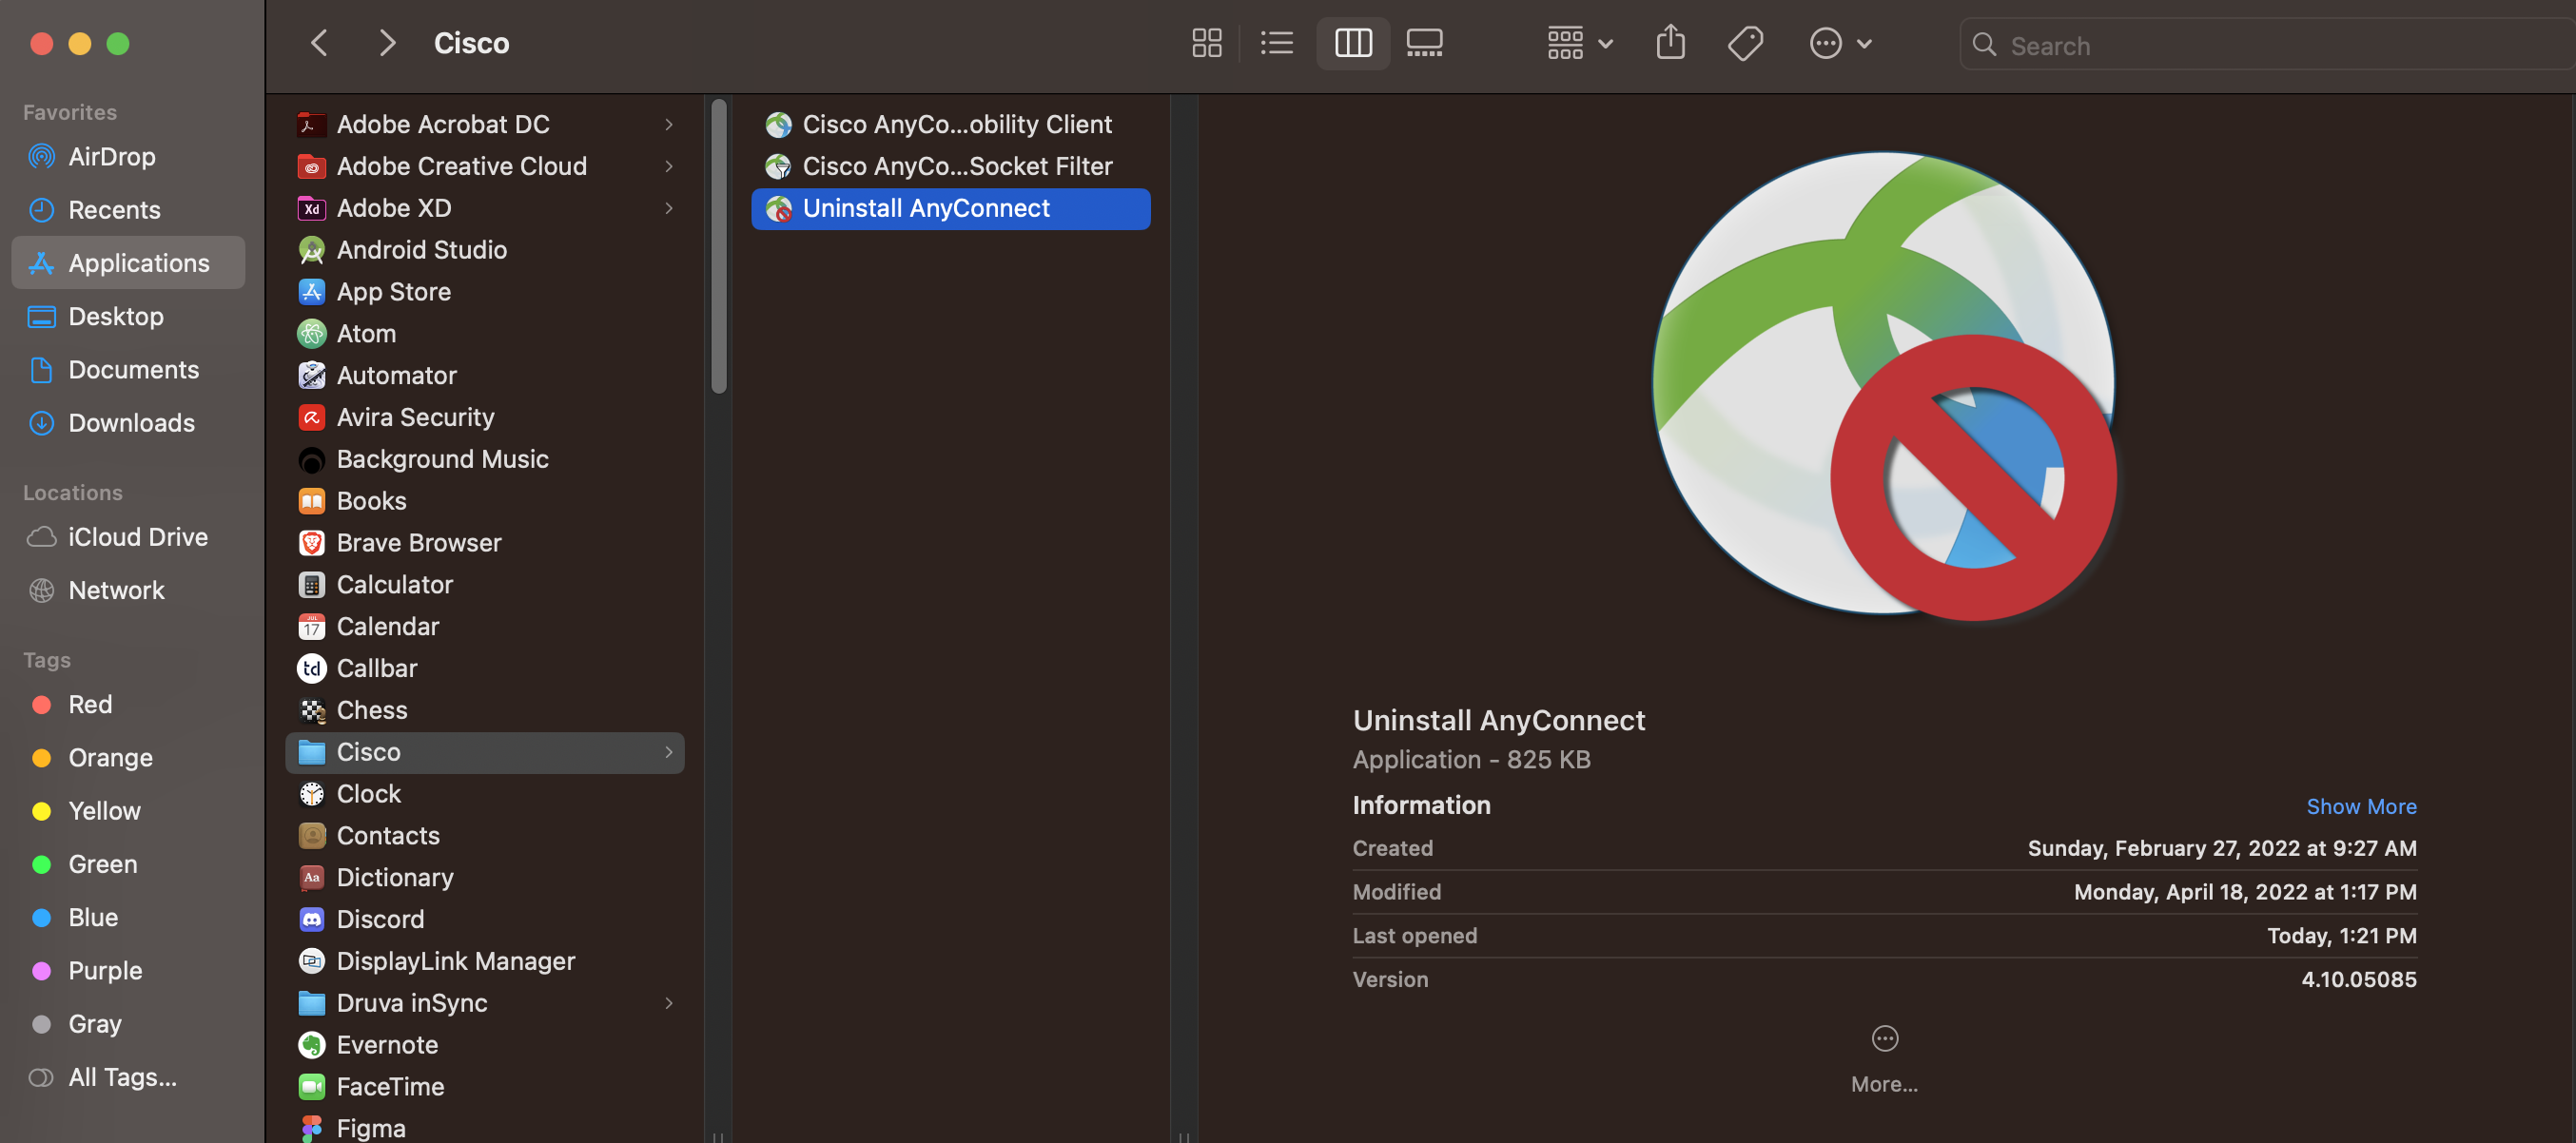The width and height of the screenshot is (2576, 1143).
Task: Open the Share menu
Action: tap(1670, 43)
